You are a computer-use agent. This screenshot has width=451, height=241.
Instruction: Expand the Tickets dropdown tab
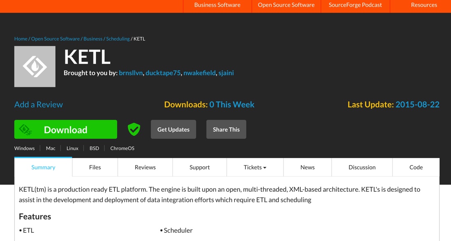(x=255, y=168)
